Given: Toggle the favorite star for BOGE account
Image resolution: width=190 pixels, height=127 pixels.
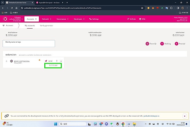Looking at the screenshot, I should [x=6, y=61].
